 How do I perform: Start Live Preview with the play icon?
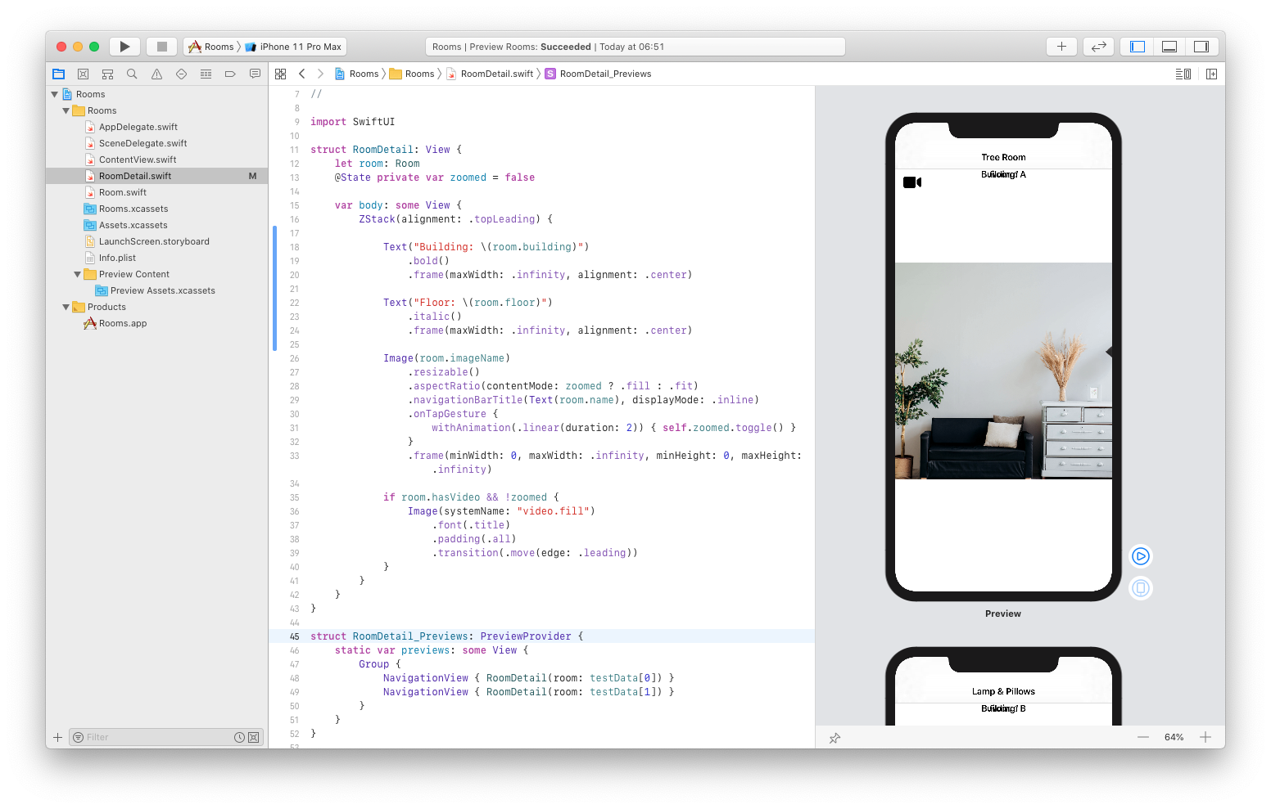[x=1141, y=556]
